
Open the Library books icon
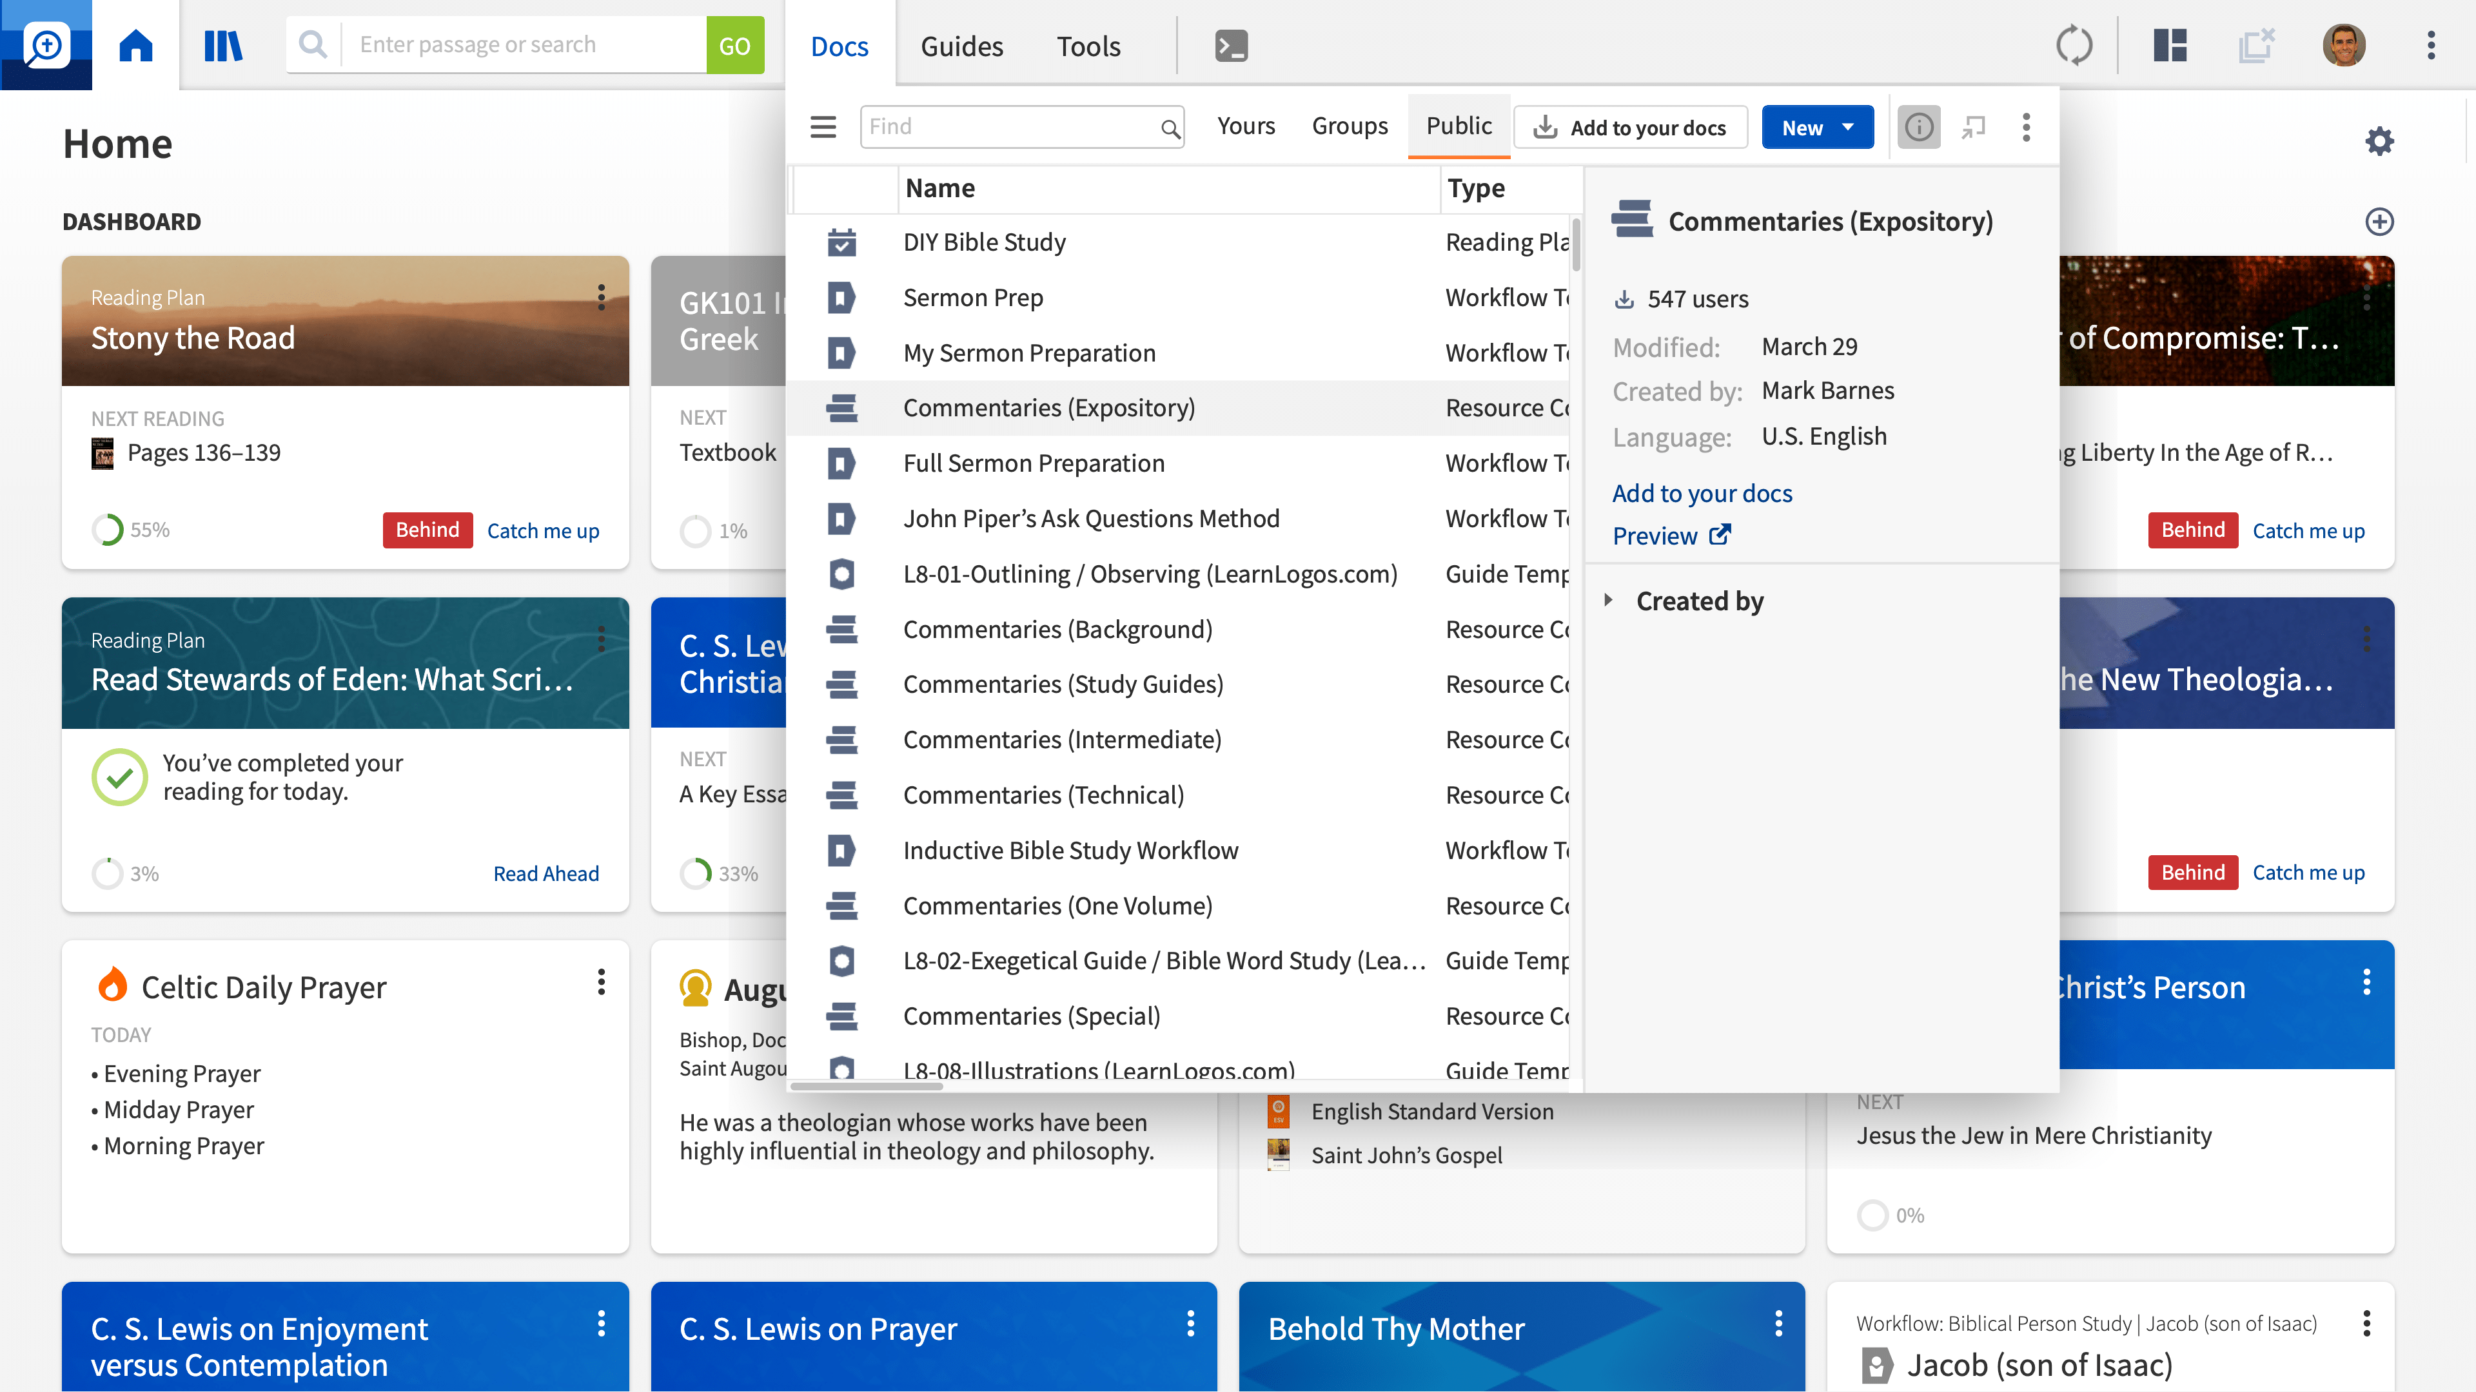tap(223, 45)
